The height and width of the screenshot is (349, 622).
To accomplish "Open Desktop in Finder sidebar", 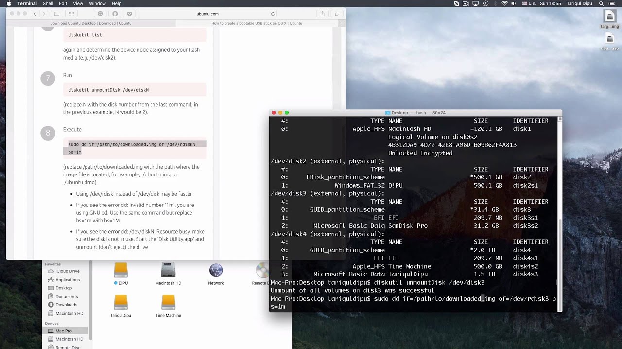I will (x=64, y=288).
